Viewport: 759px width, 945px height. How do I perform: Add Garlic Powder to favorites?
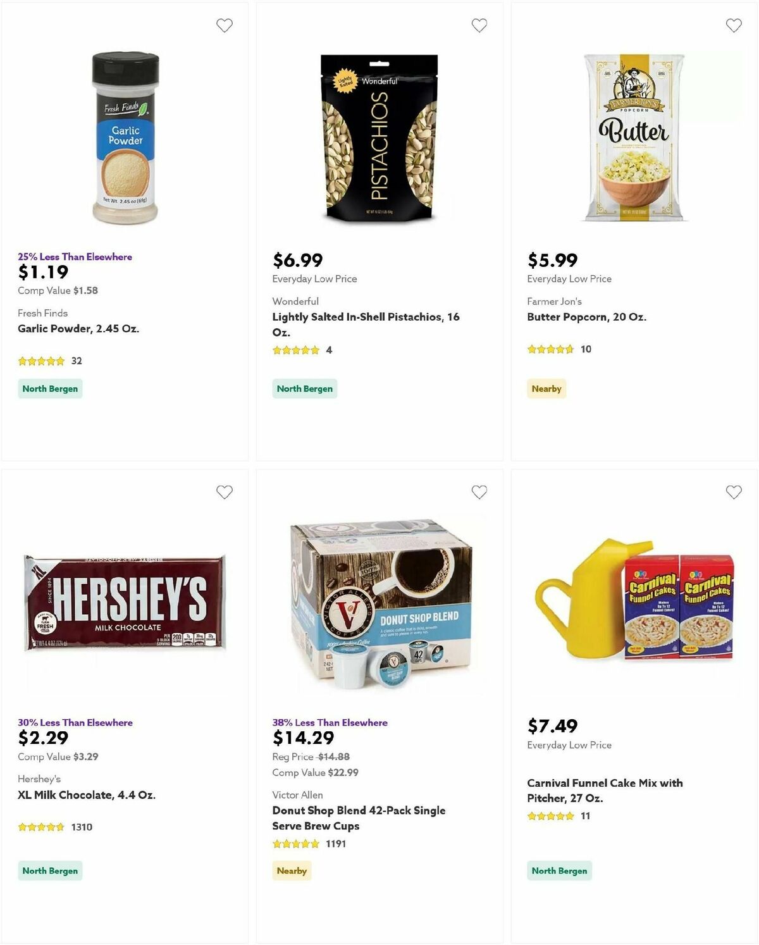point(225,25)
